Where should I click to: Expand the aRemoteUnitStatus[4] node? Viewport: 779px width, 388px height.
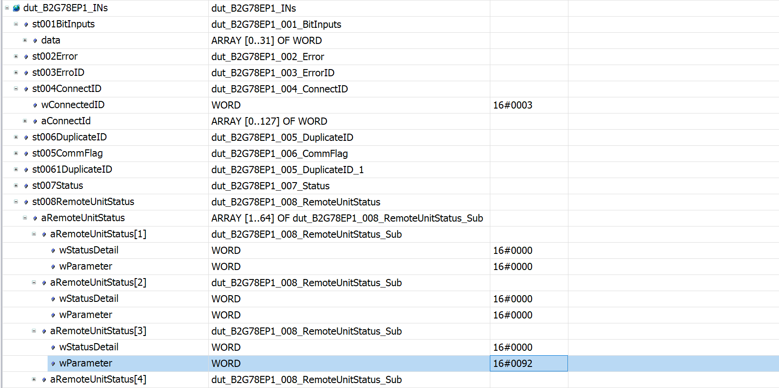[x=34, y=379]
